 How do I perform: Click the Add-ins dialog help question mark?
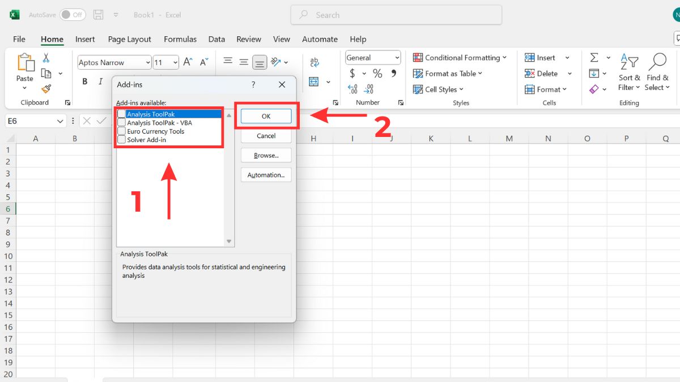253,85
